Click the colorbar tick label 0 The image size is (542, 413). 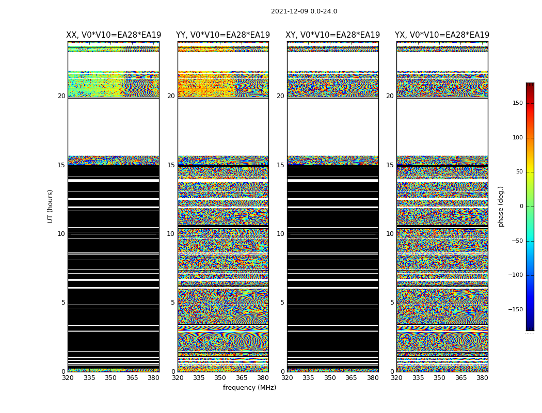coord(521,206)
